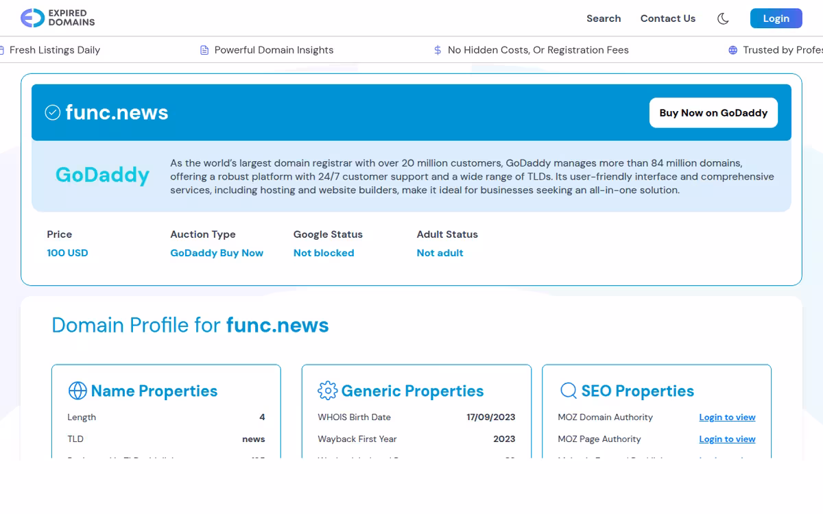The image size is (823, 514).
Task: Click the gear icon in Generic Properties
Action: pos(328,391)
